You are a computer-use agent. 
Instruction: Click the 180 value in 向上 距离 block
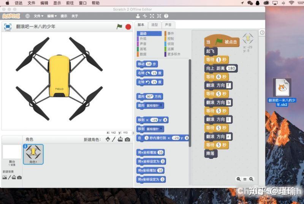(231, 68)
